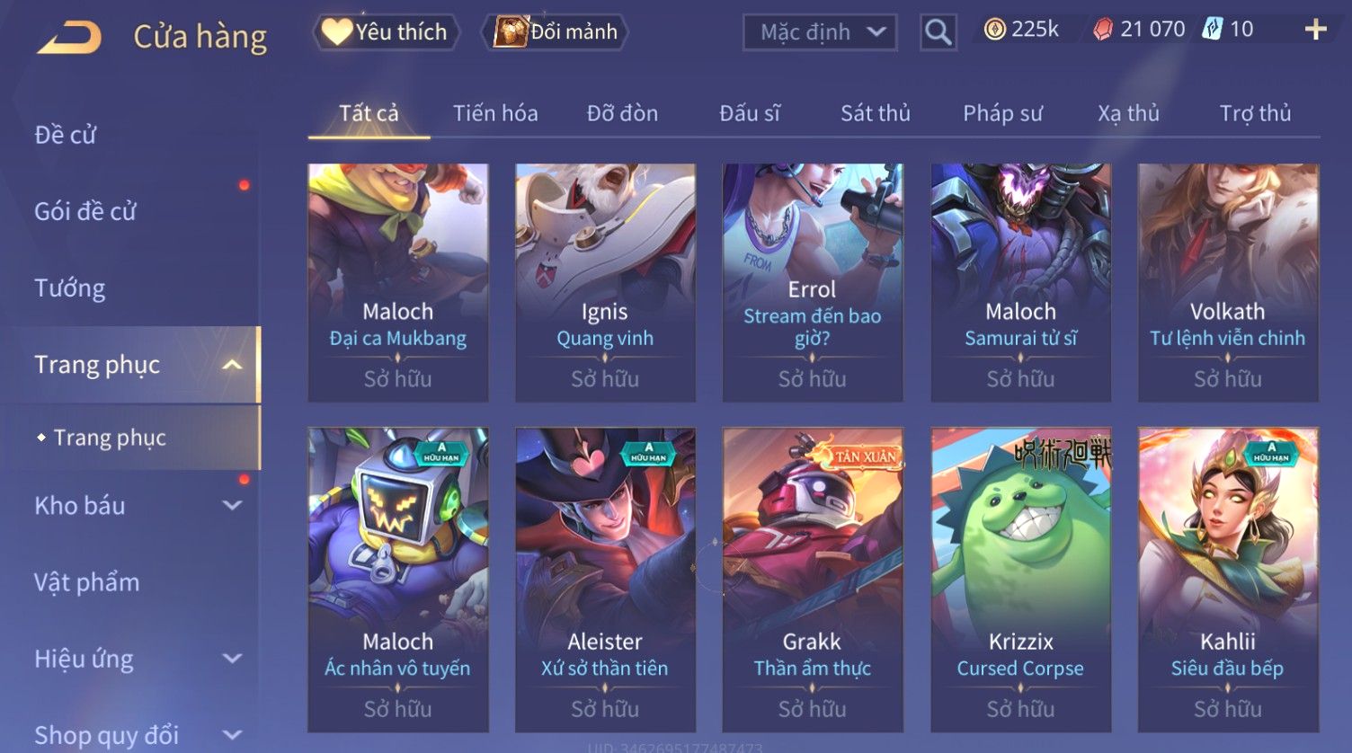Open the Yêu thích heart favorites
Screen dimensions: 1352x753
pos(385,32)
